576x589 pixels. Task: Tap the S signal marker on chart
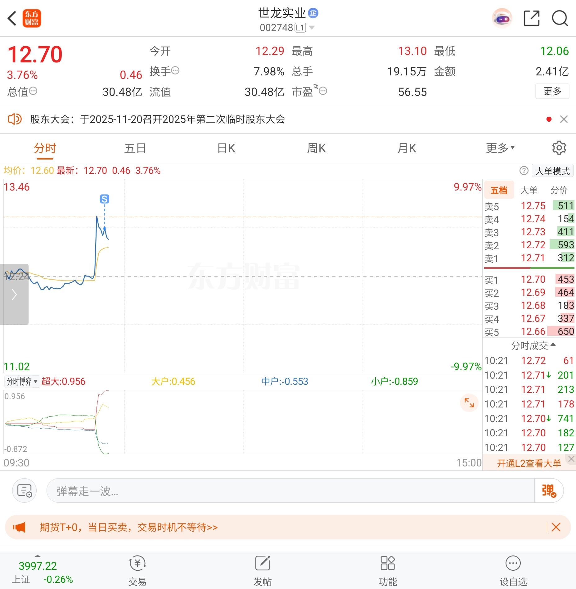tap(105, 199)
